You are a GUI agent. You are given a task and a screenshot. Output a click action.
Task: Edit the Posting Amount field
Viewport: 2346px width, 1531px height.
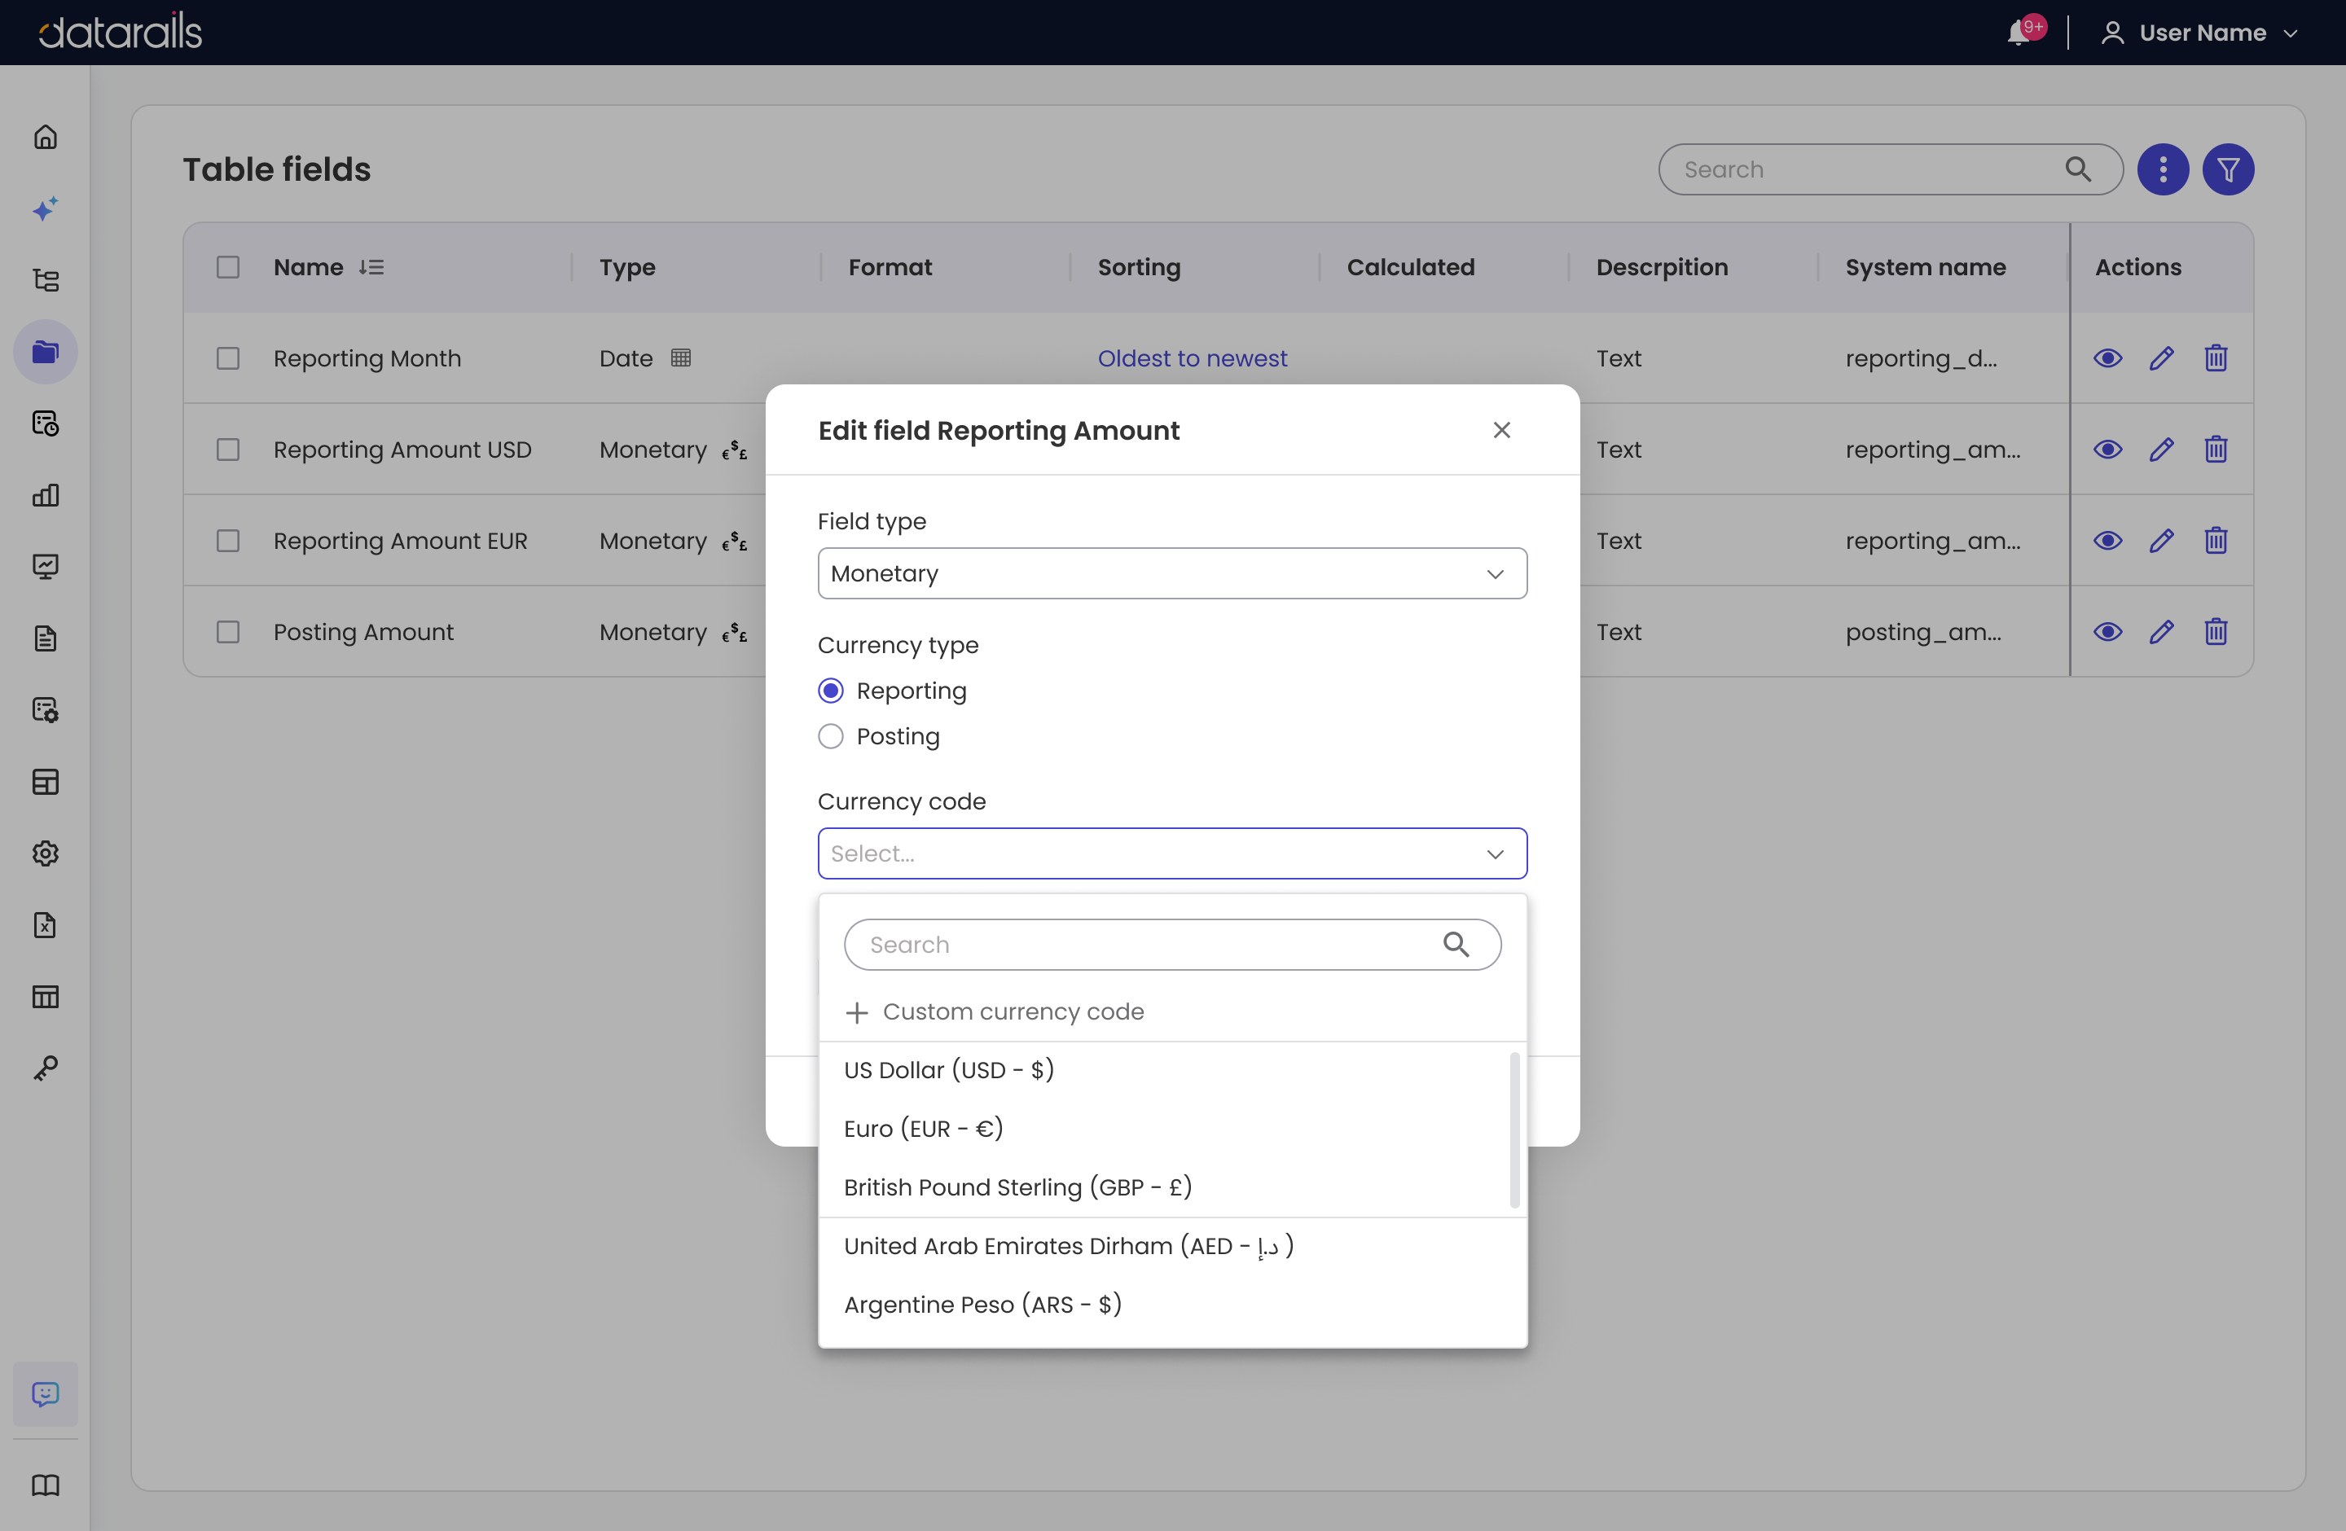pos(2162,631)
